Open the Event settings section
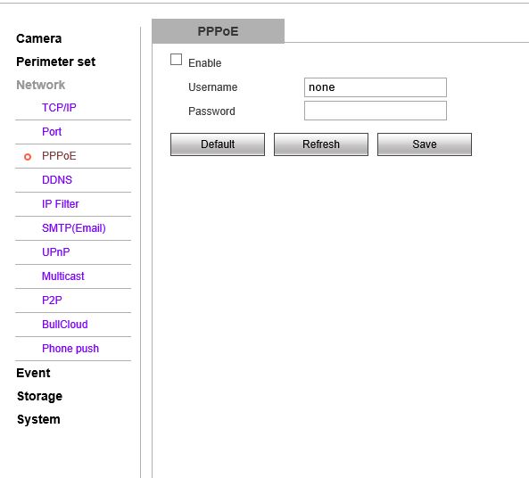529x478 pixels. 33,373
